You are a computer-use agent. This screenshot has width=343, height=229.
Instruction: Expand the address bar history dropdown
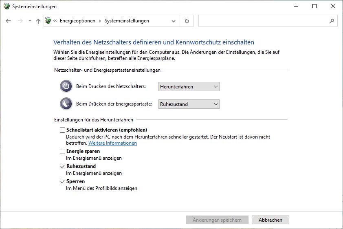pos(174,21)
